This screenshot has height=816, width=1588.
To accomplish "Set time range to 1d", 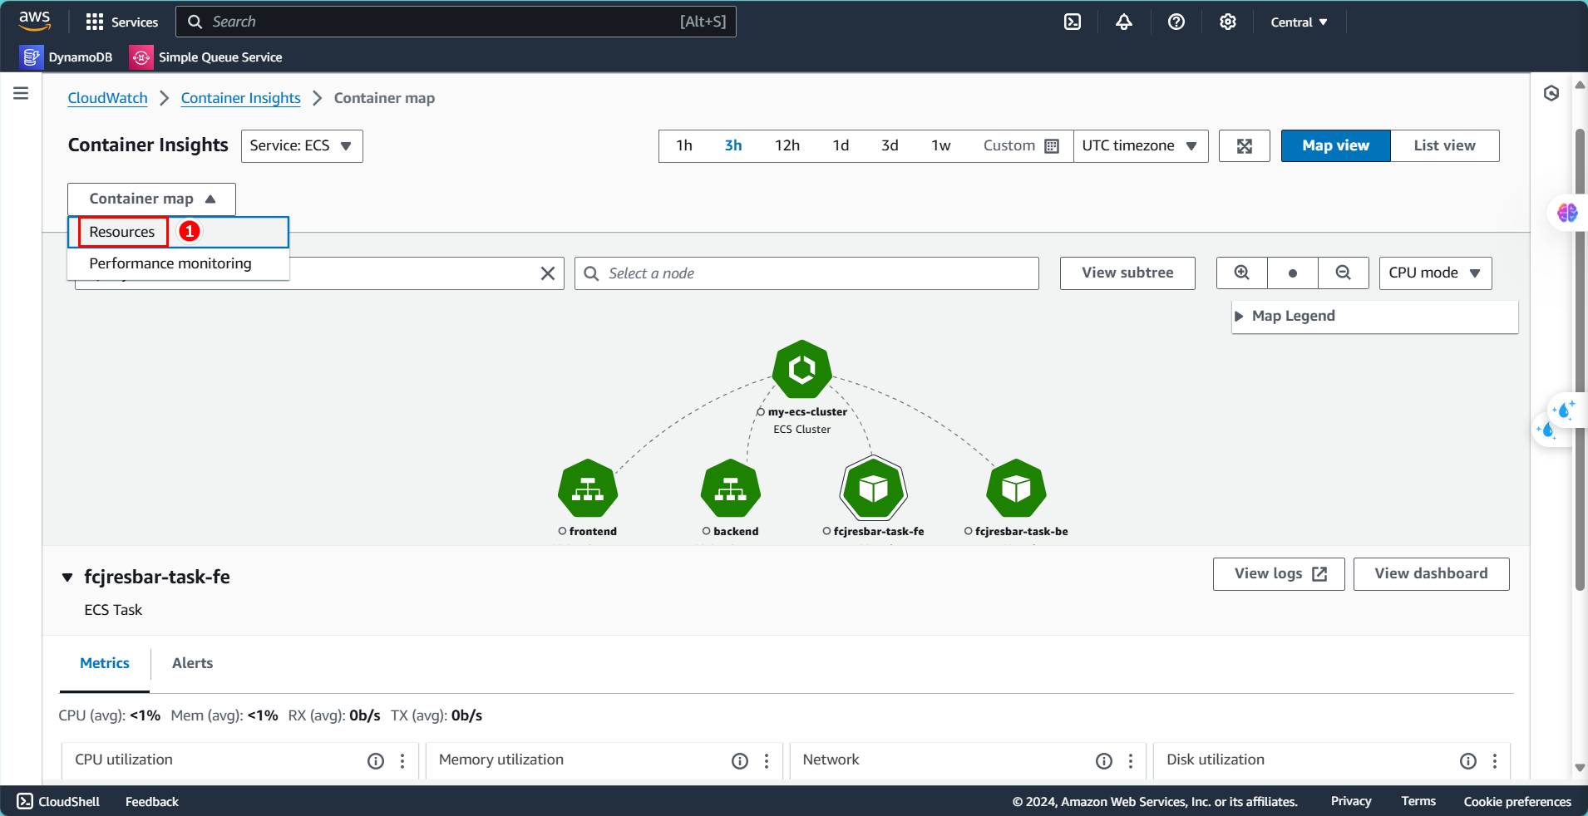I will 841,145.
